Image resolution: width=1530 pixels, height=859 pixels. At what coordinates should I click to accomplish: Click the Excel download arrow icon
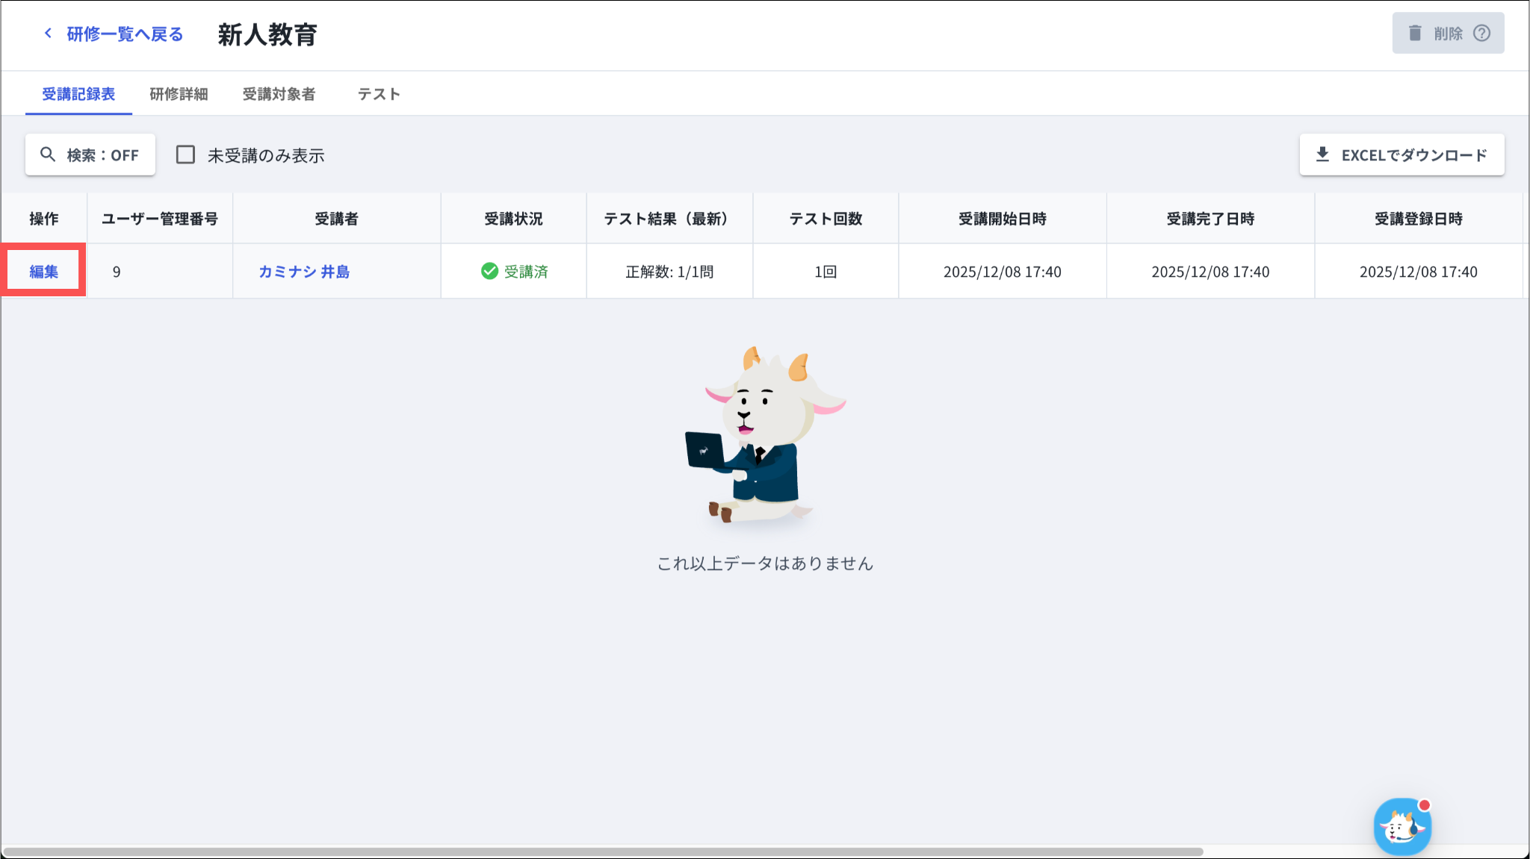(x=1322, y=154)
